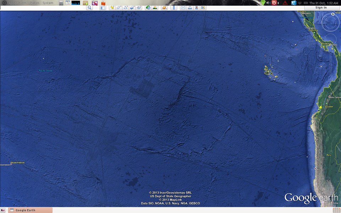The image size is (341, 213).
Task: Toggle the sidebar panel icon
Action: pyautogui.click(x=103, y=7)
